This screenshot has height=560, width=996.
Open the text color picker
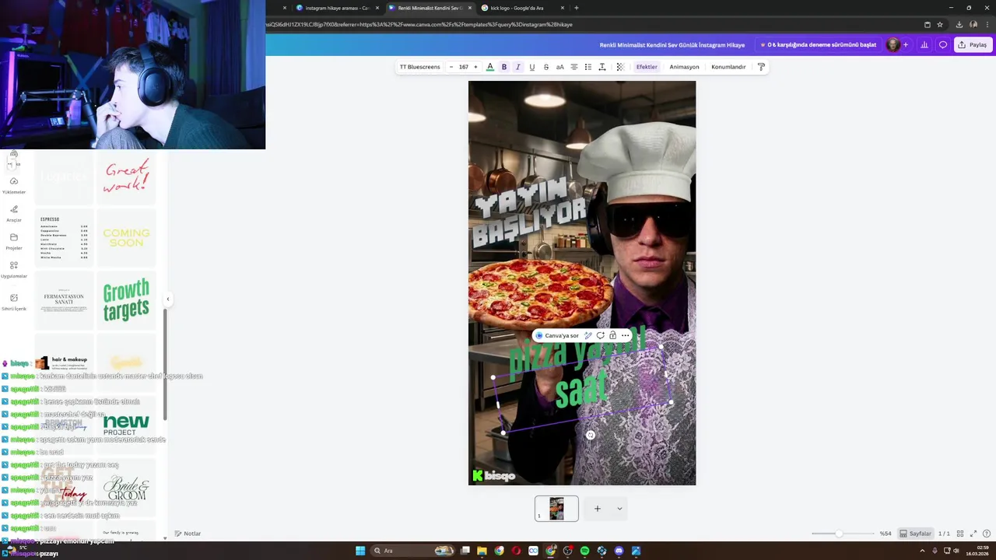coord(490,67)
